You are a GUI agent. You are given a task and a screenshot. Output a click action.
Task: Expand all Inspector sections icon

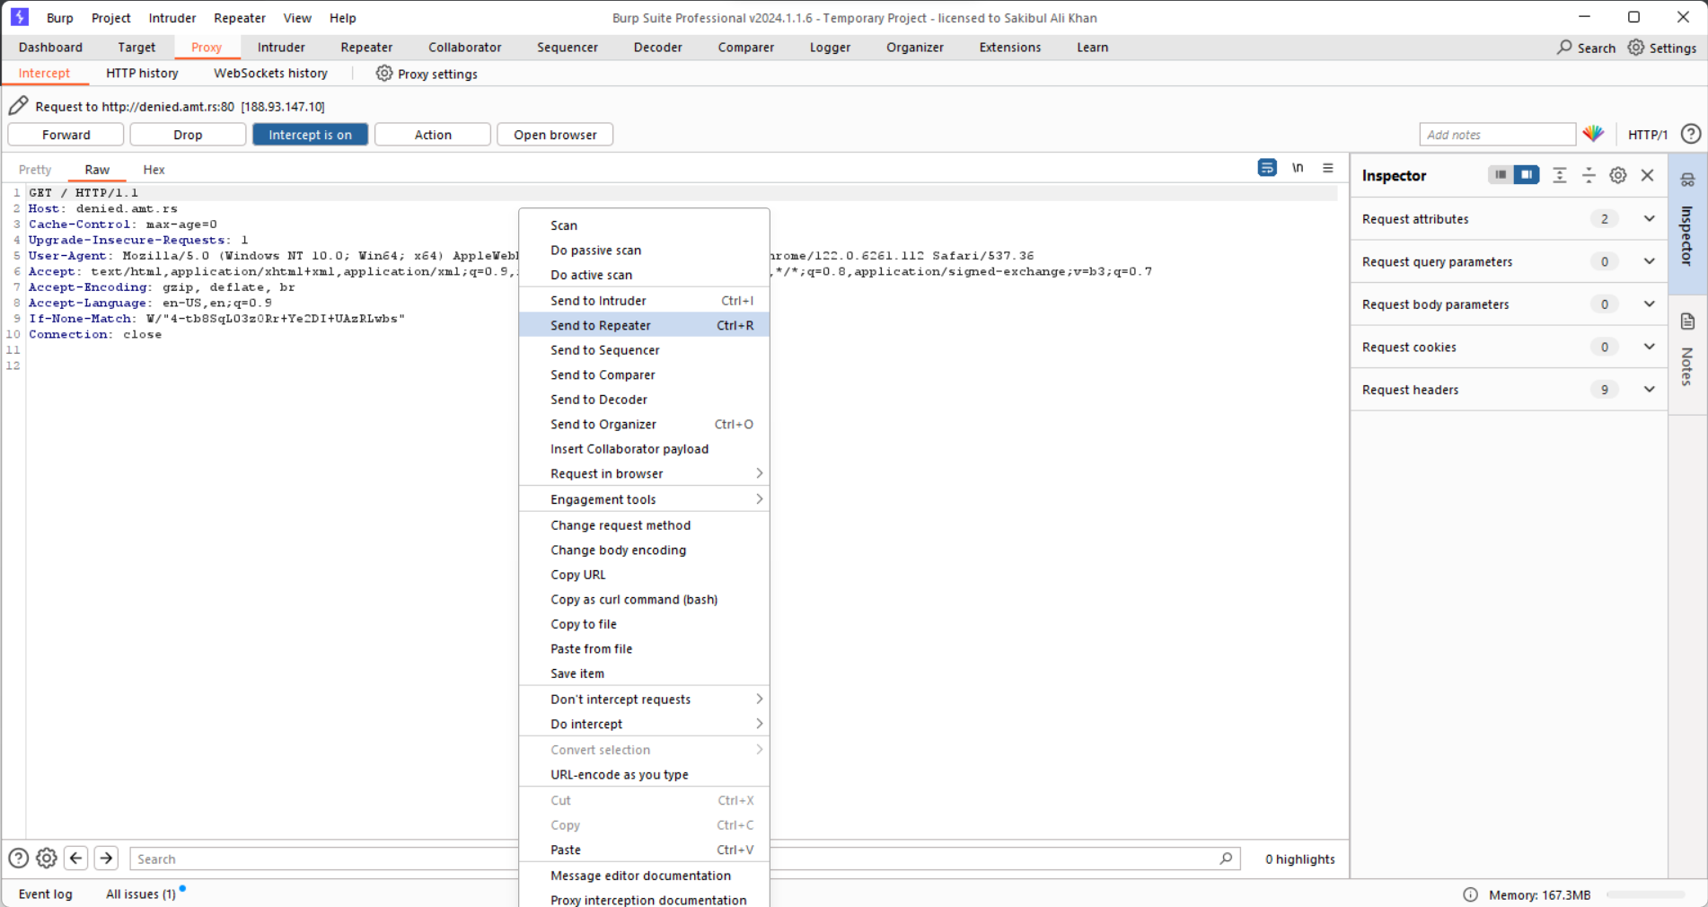coord(1560,175)
